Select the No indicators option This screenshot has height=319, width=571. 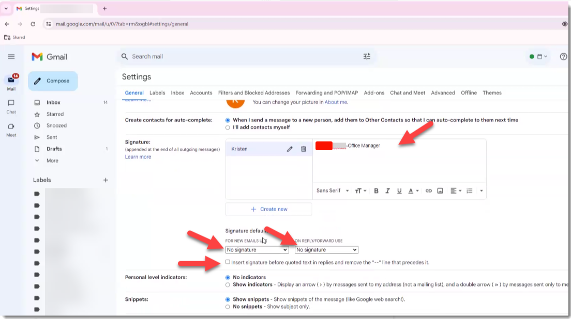point(228,278)
